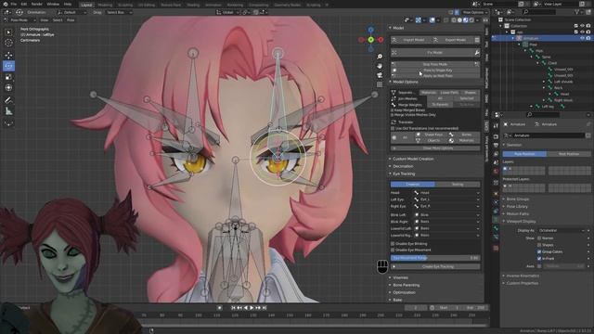594x334 pixels.
Task: Open Display As Octahedral dropdown
Action: (562, 230)
